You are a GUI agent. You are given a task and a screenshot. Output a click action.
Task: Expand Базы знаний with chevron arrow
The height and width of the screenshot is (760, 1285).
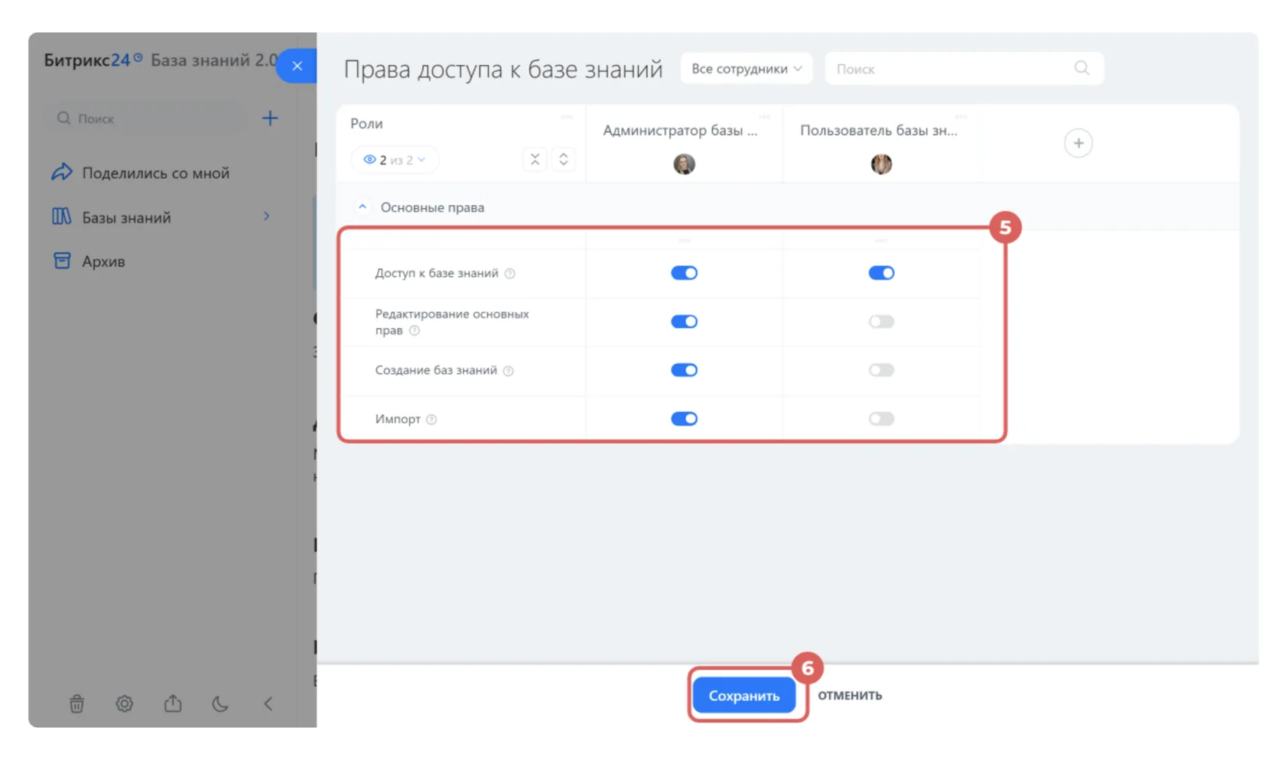click(x=266, y=216)
